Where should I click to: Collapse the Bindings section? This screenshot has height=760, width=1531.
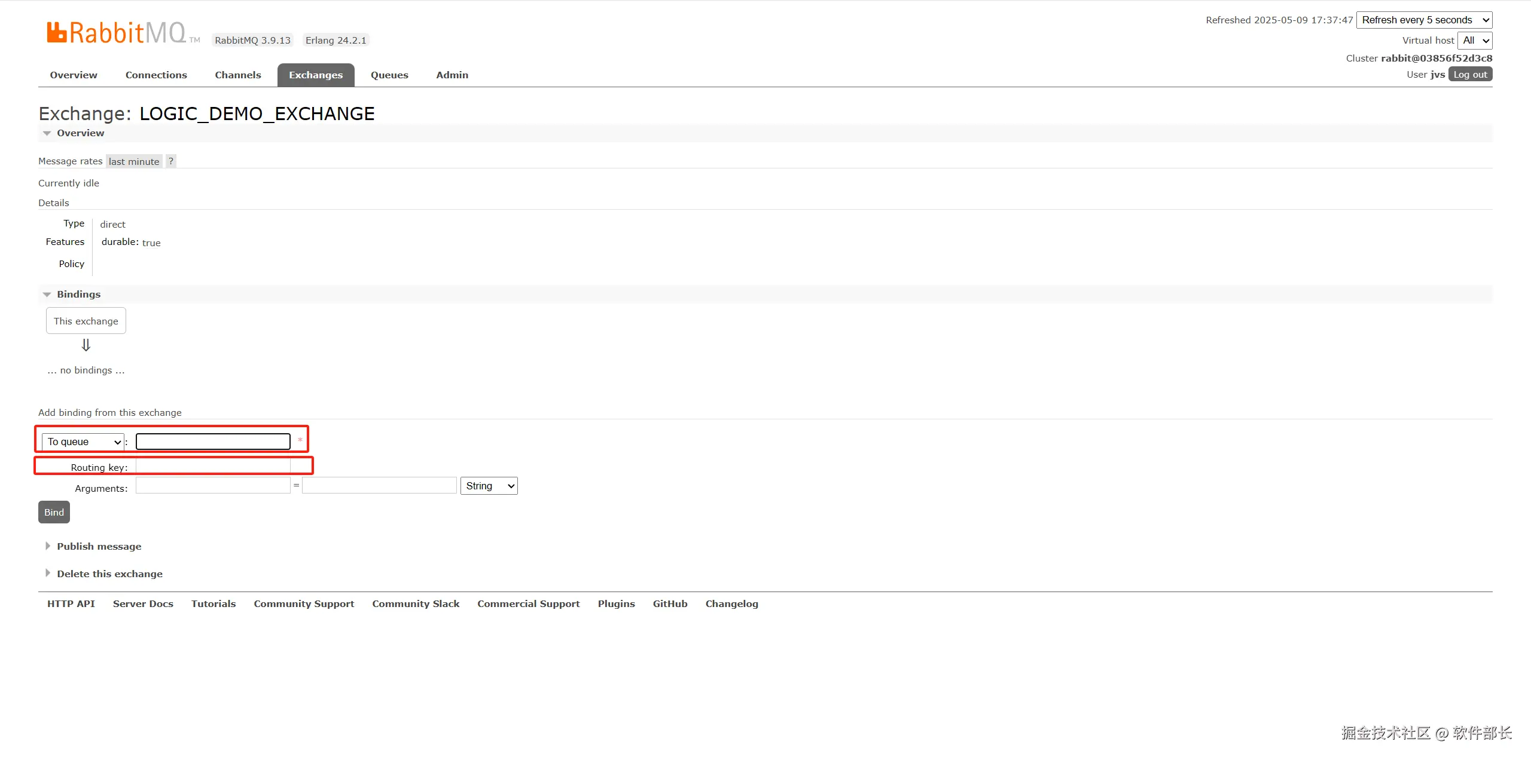pyautogui.click(x=78, y=295)
